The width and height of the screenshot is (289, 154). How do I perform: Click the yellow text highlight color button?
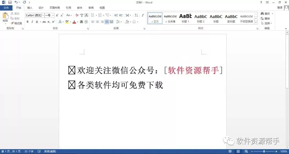67,22
